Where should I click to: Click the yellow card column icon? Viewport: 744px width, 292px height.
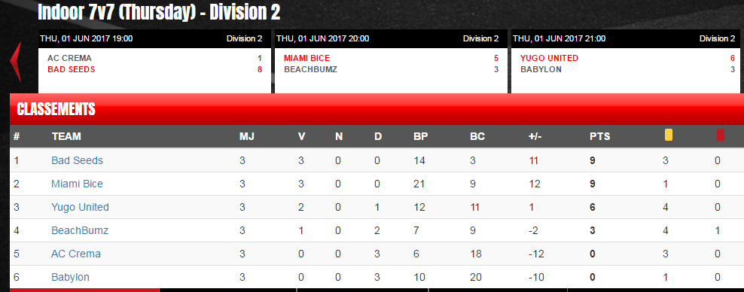[669, 135]
